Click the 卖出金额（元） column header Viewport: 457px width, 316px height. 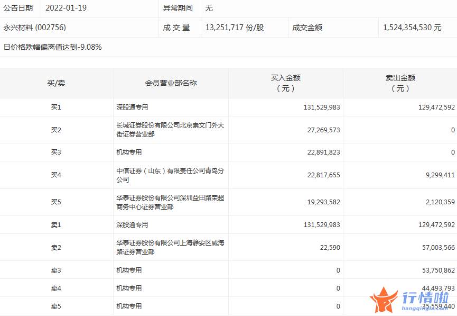400,83
